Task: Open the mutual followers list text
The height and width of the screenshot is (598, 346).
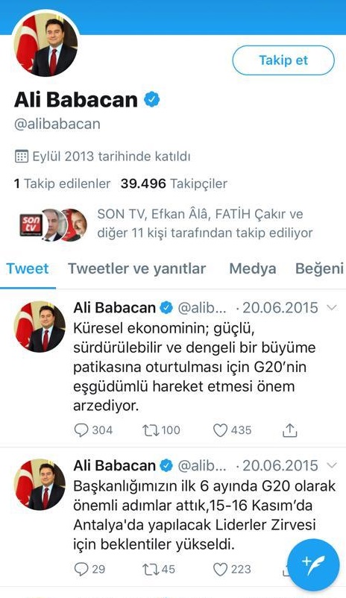Action: coord(205,224)
